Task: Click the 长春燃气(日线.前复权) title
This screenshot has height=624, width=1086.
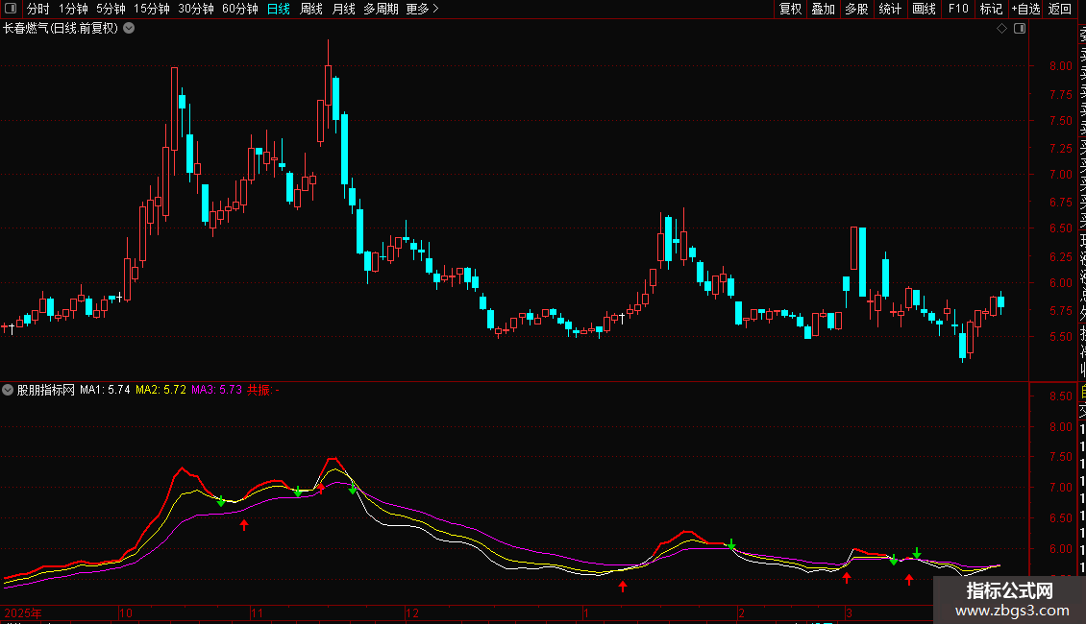Action: pyautogui.click(x=61, y=29)
